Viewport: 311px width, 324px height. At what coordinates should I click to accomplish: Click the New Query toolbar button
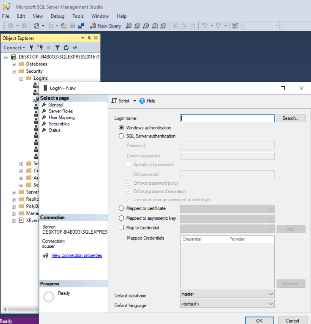[x=106, y=26]
